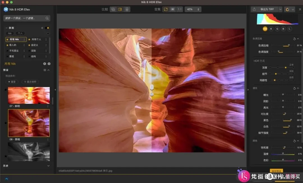Reset the 调性 tonality section
The height and width of the screenshot is (183, 303).
coord(294,88)
